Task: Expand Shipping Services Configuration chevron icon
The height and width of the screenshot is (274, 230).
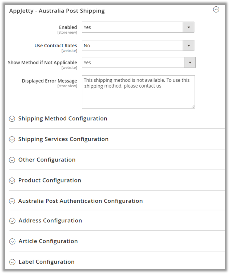Action: pyautogui.click(x=12, y=139)
